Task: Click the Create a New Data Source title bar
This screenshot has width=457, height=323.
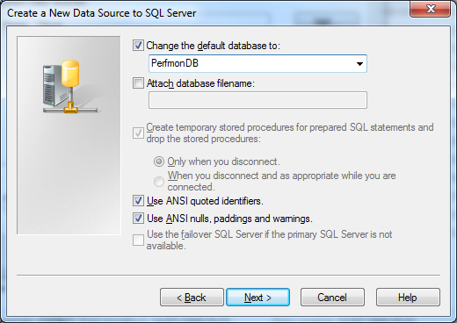Action: click(205, 13)
